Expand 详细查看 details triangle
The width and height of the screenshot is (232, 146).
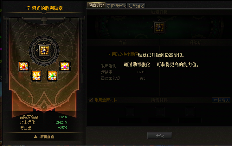pos(35,137)
